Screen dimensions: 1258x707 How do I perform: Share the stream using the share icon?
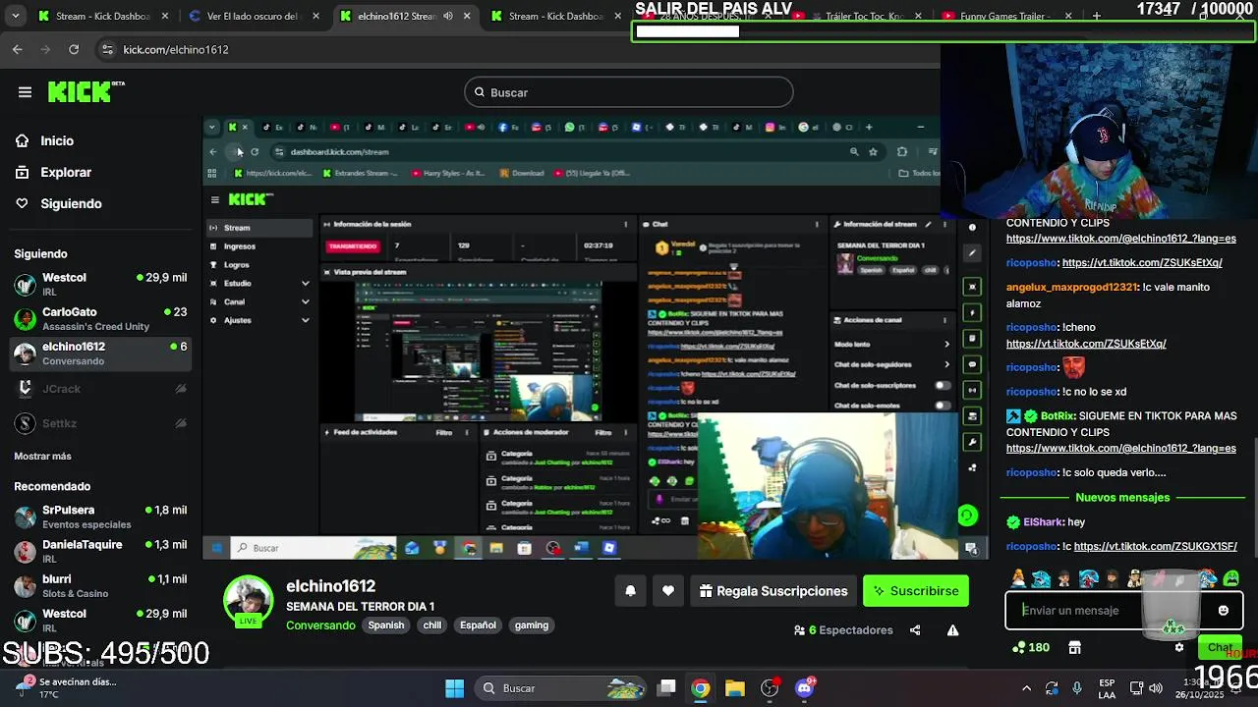915,630
